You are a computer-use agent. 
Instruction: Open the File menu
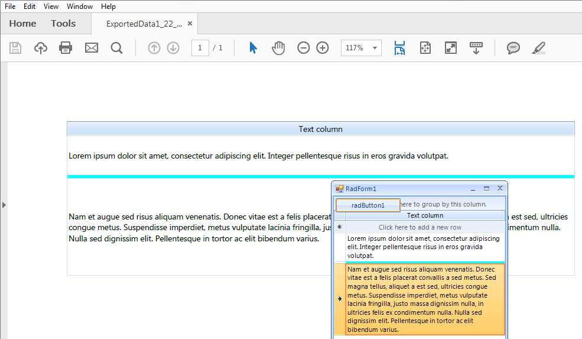point(10,7)
